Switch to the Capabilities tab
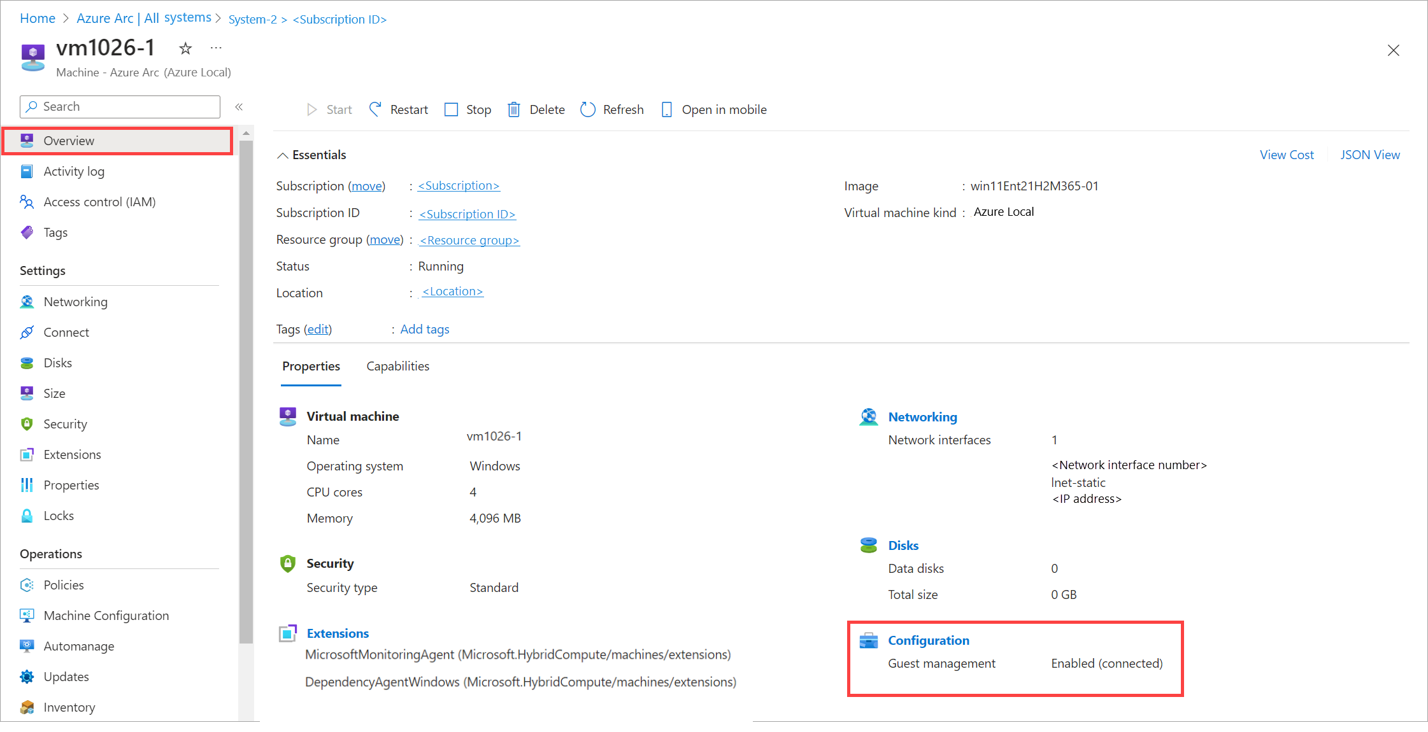The height and width of the screenshot is (732, 1428). click(x=397, y=366)
